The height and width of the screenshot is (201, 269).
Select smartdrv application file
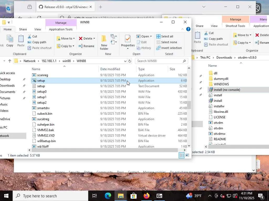pyautogui.click(x=109, y=108)
